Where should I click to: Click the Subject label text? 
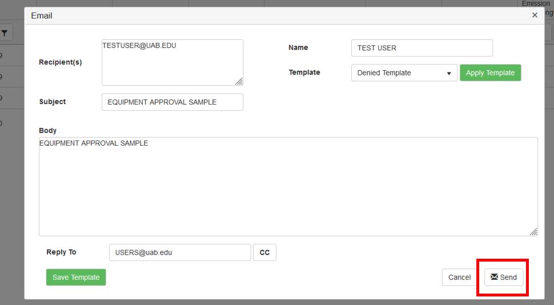click(53, 102)
